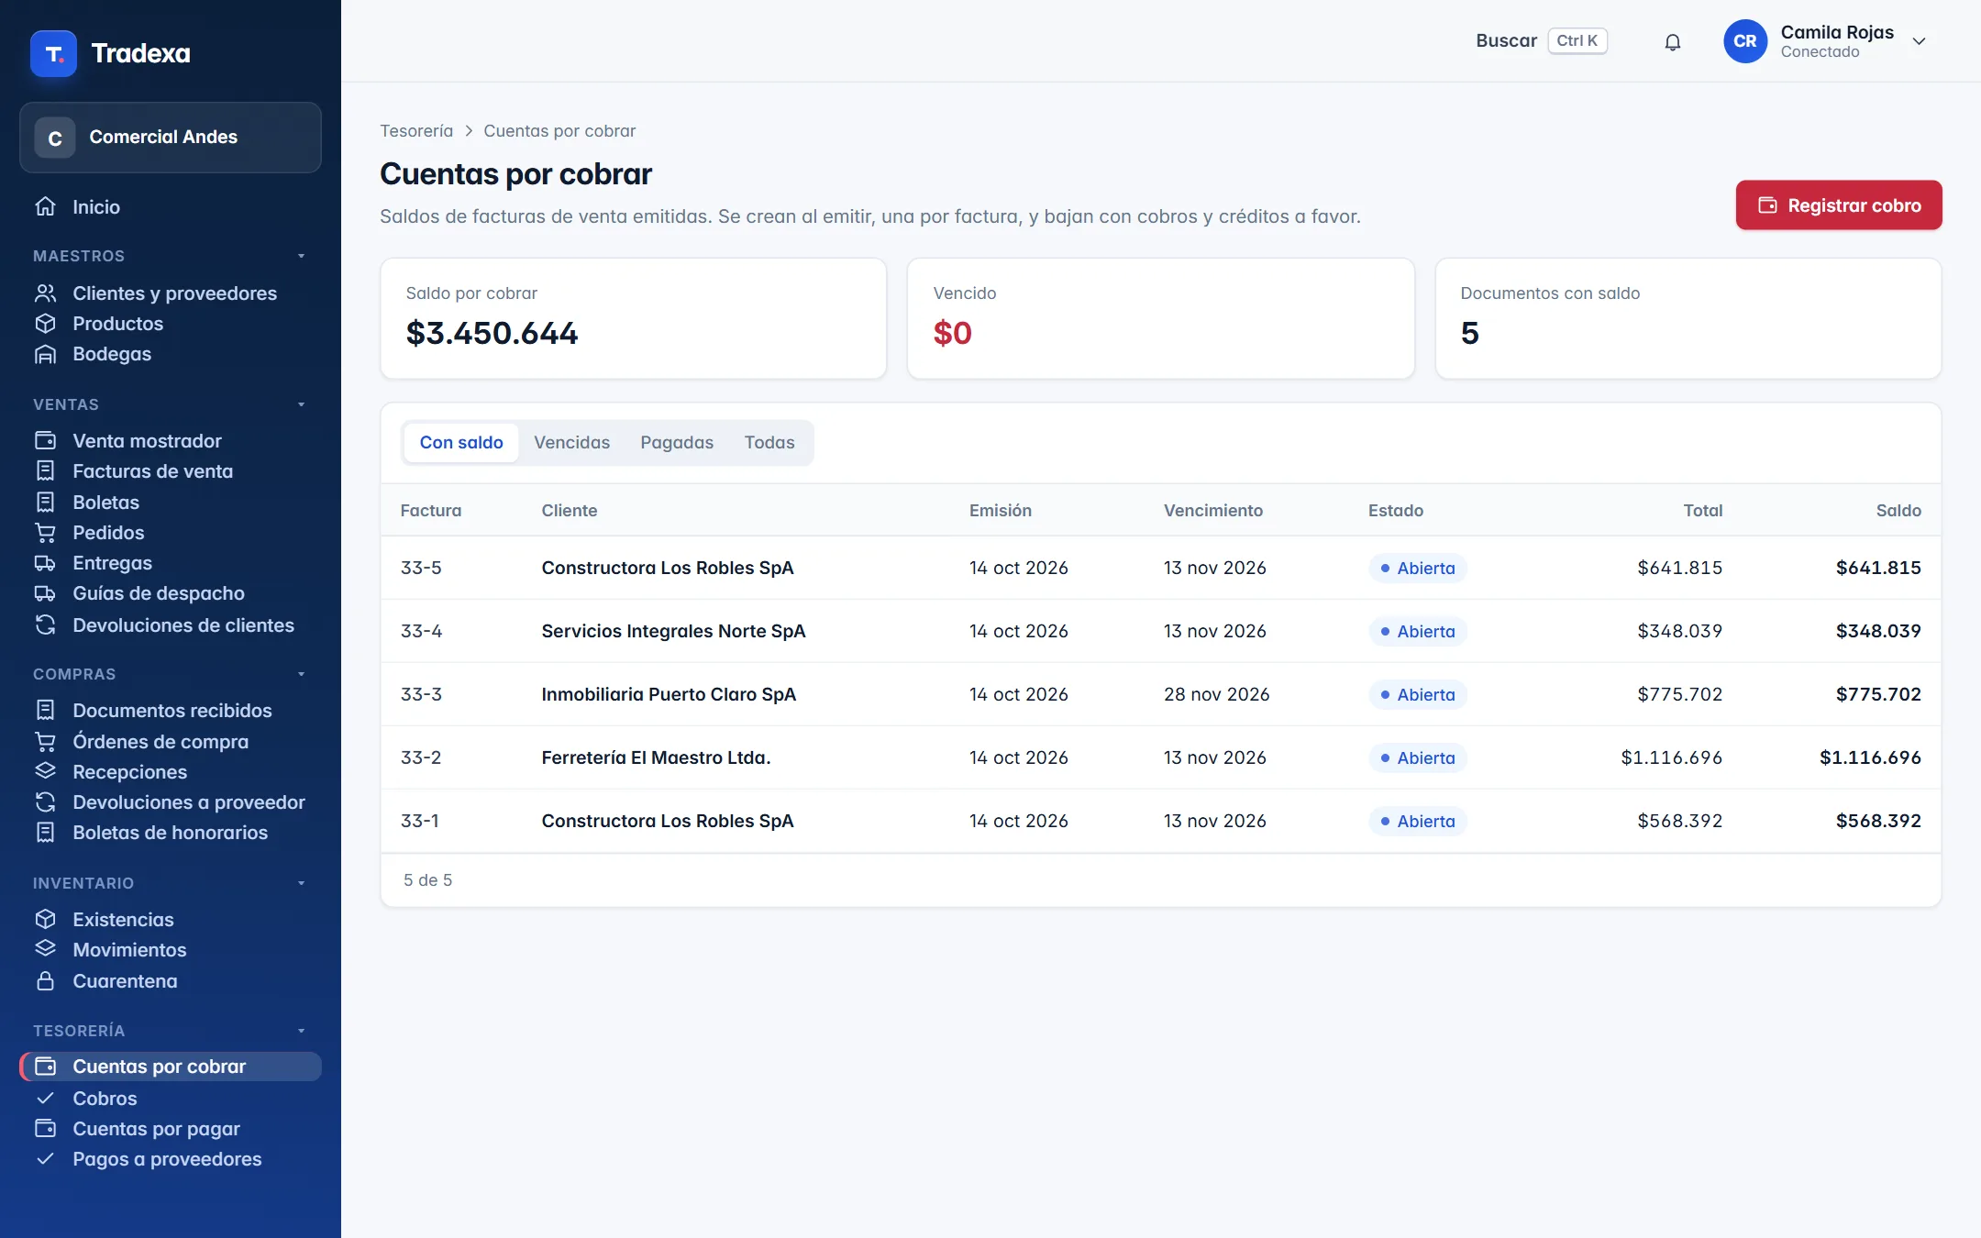Click the Devoluciones de clientes refresh icon
This screenshot has width=1981, height=1238.
click(x=45, y=625)
